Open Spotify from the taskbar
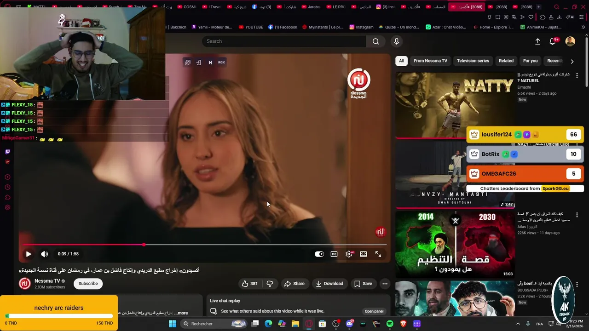Viewport: 589px width, 331px height. [x=390, y=324]
